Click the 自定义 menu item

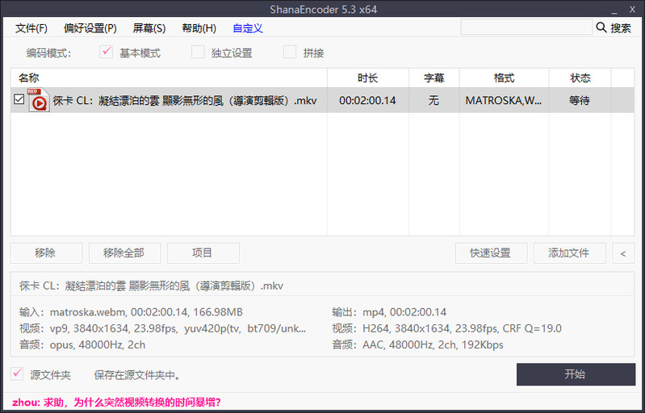248,28
